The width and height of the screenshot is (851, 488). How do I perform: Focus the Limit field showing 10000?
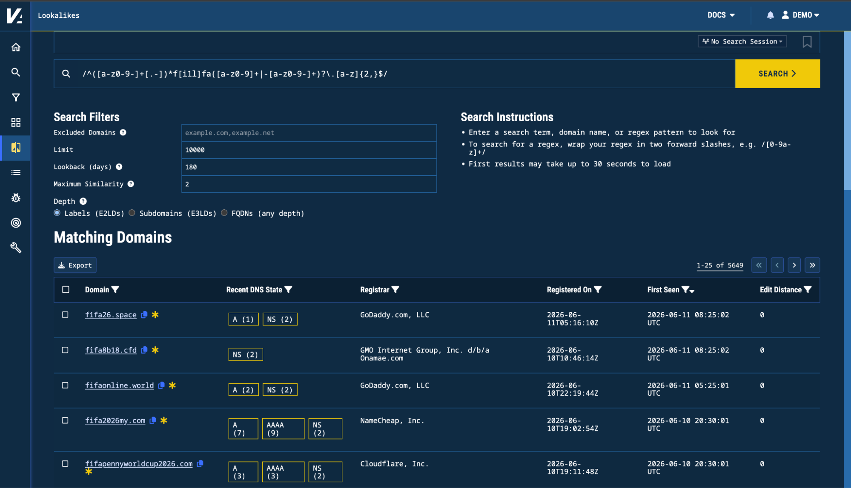[309, 150]
